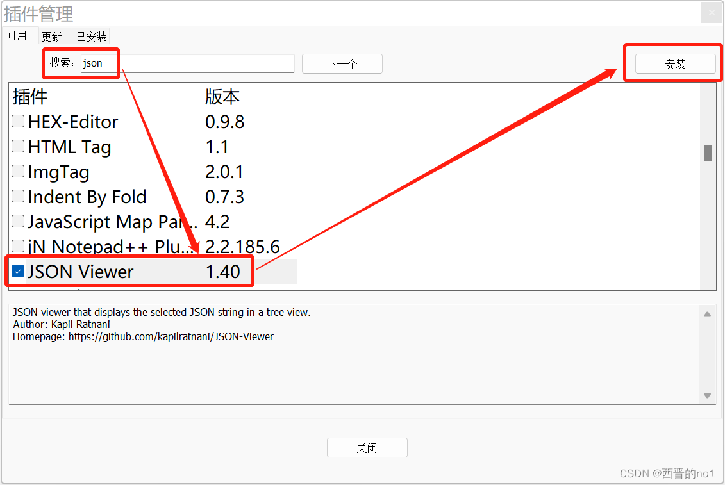725x485 pixels.
Task: Click version 0.7.3 cell
Action: click(x=225, y=197)
